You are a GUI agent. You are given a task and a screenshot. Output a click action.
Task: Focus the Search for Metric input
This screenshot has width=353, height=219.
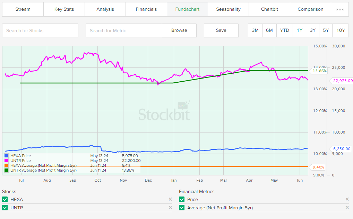click(x=124, y=30)
